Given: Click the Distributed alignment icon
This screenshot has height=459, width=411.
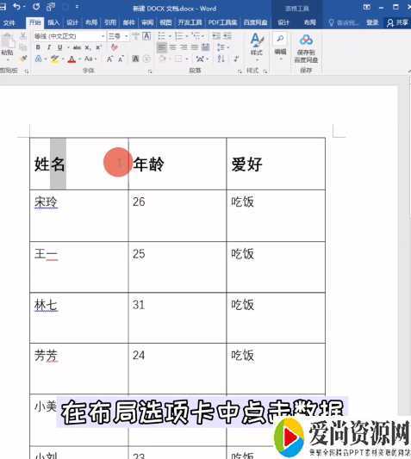Looking at the screenshot, I should tap(206, 47).
